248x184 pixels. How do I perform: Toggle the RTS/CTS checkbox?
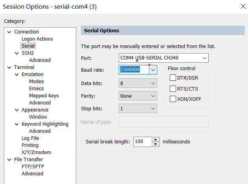[x=173, y=88]
